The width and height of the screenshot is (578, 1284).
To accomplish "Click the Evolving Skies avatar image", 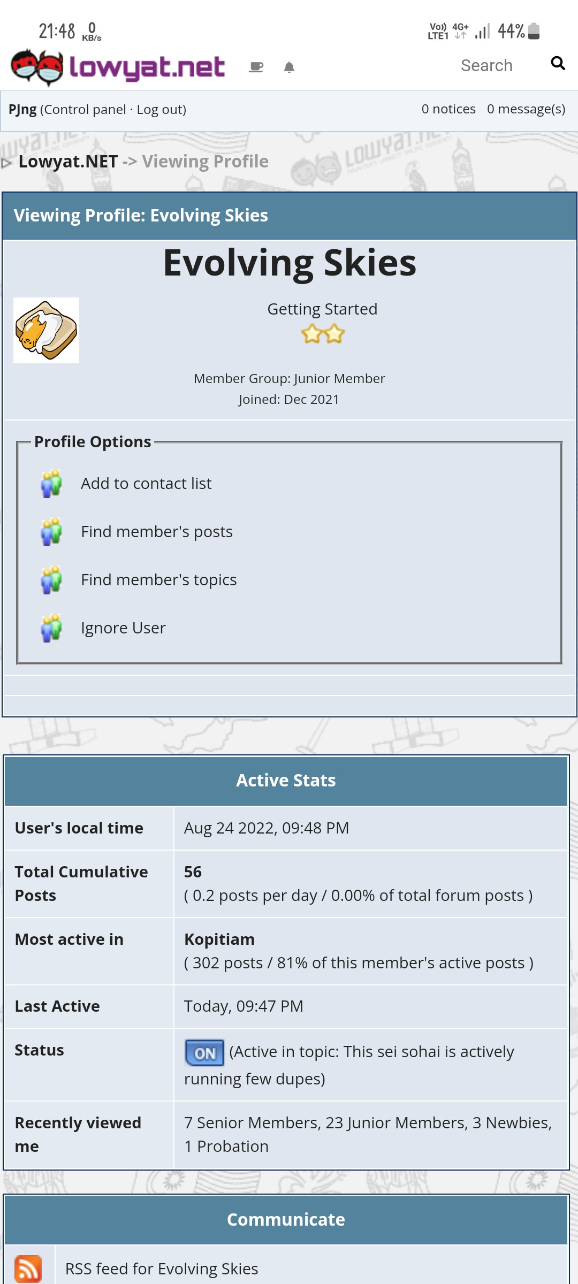I will [x=46, y=330].
